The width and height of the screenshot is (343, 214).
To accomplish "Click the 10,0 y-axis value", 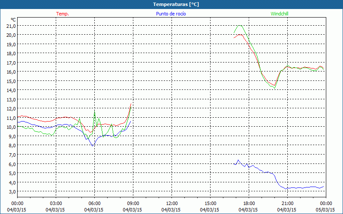I will (11, 127).
